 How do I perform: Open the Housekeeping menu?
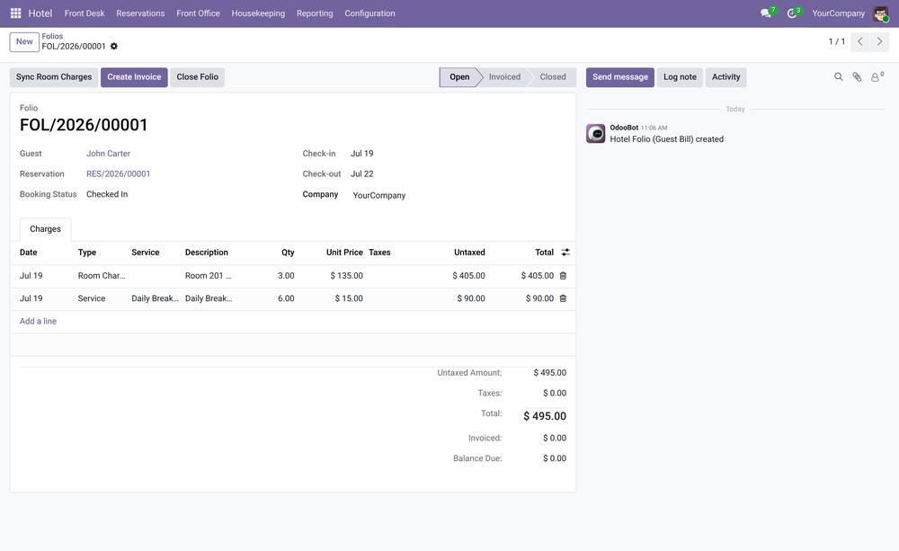pyautogui.click(x=258, y=13)
